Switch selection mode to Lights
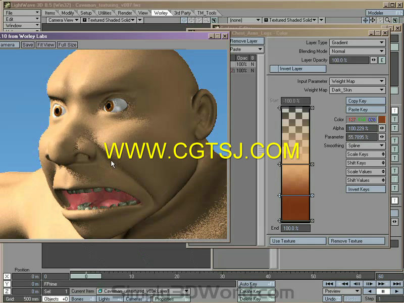The image size is (404, 303). (110, 299)
